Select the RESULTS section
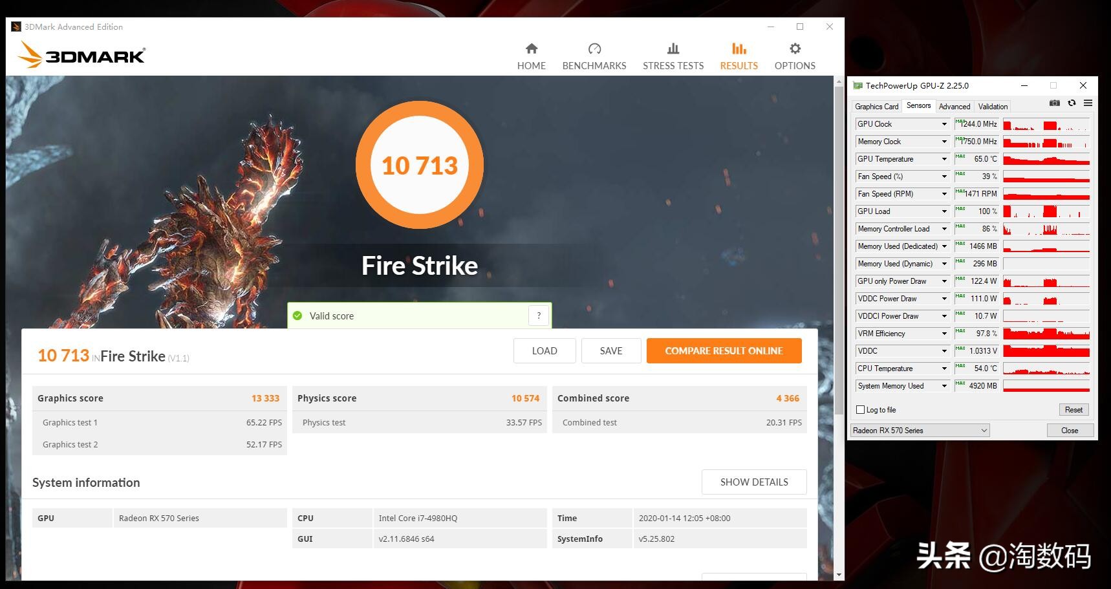This screenshot has height=589, width=1111. pyautogui.click(x=739, y=56)
